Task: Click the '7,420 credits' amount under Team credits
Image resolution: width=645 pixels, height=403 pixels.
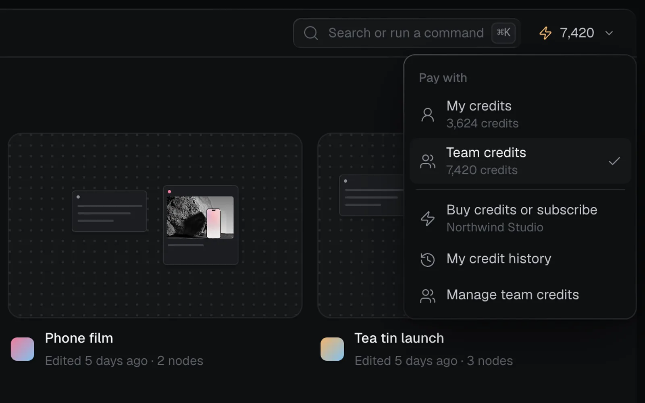Action: tap(482, 170)
